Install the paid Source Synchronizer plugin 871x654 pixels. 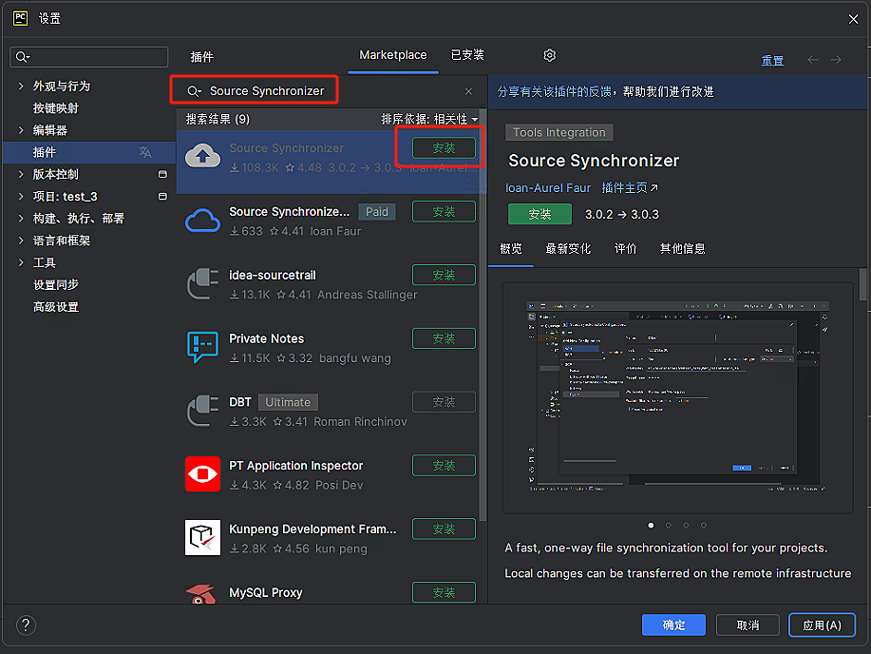(x=444, y=212)
